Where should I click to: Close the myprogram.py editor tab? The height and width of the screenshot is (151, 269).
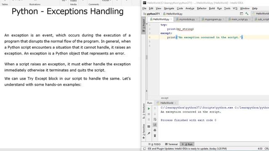pyautogui.click(x=223, y=19)
